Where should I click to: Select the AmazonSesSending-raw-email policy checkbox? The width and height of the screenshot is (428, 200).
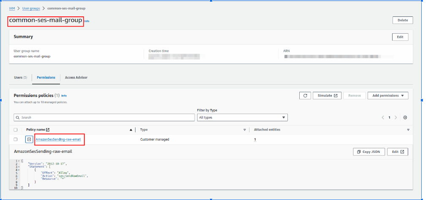tap(16, 139)
